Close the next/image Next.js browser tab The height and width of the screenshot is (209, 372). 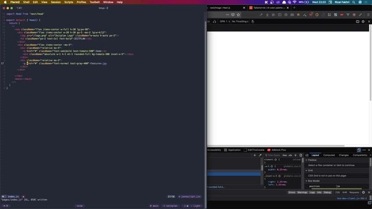pyautogui.click(x=244, y=8)
